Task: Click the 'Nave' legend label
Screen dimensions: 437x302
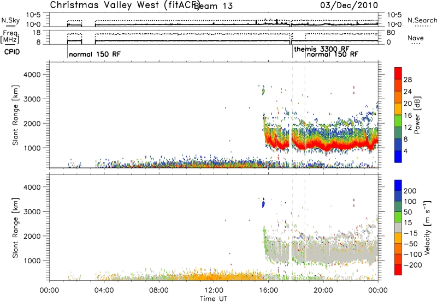Action: click(x=416, y=38)
